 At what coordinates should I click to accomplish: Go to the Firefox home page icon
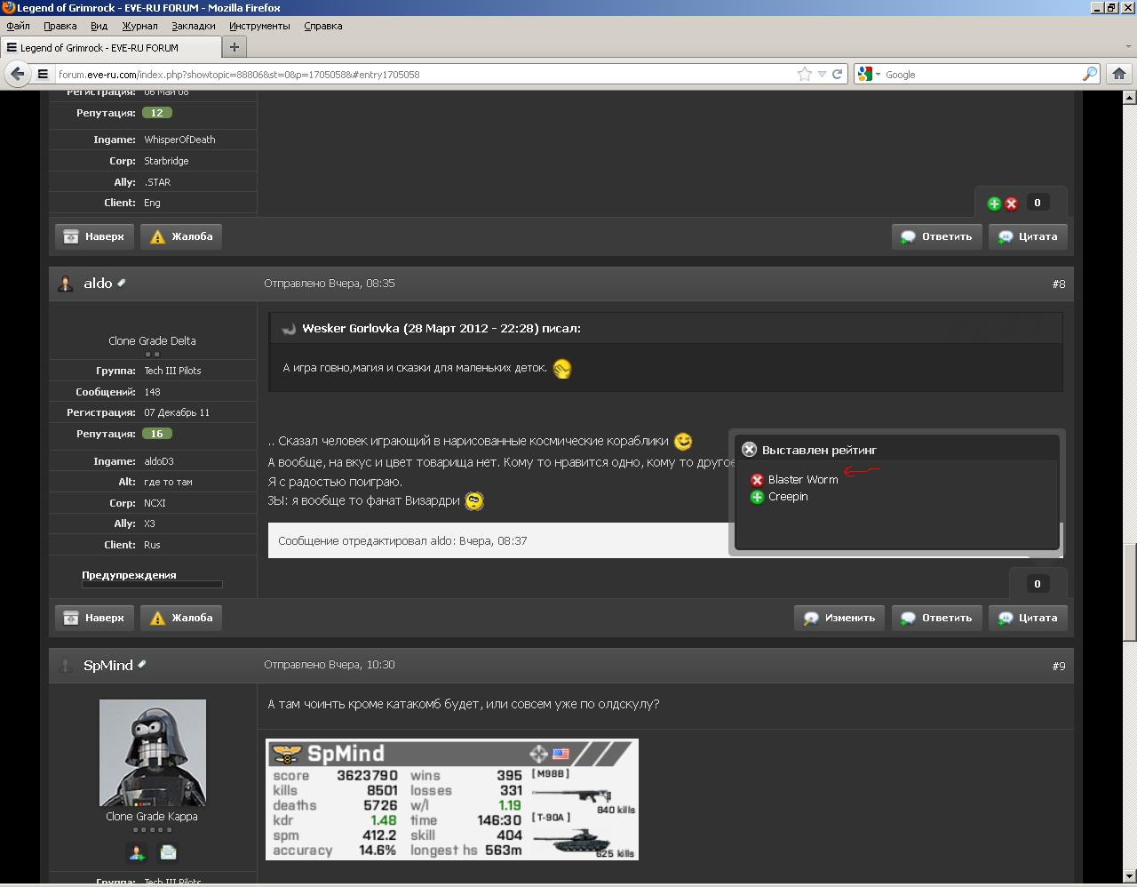coord(1119,75)
